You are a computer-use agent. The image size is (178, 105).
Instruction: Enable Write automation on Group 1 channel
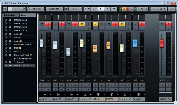point(142,85)
